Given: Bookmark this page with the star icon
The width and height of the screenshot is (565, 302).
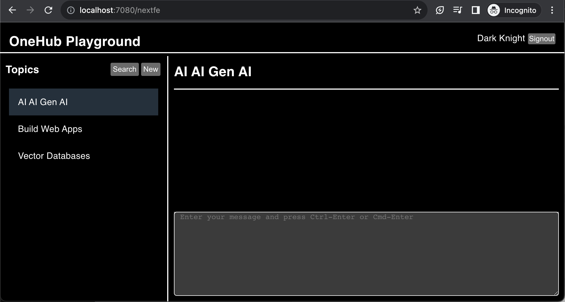Looking at the screenshot, I should [x=417, y=10].
